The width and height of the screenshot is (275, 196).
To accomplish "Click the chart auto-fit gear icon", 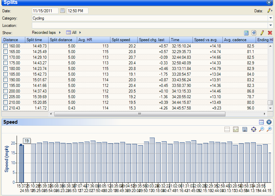I will click(254, 129).
